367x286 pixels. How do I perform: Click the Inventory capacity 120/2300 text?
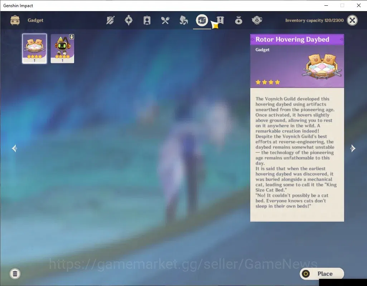pos(314,20)
